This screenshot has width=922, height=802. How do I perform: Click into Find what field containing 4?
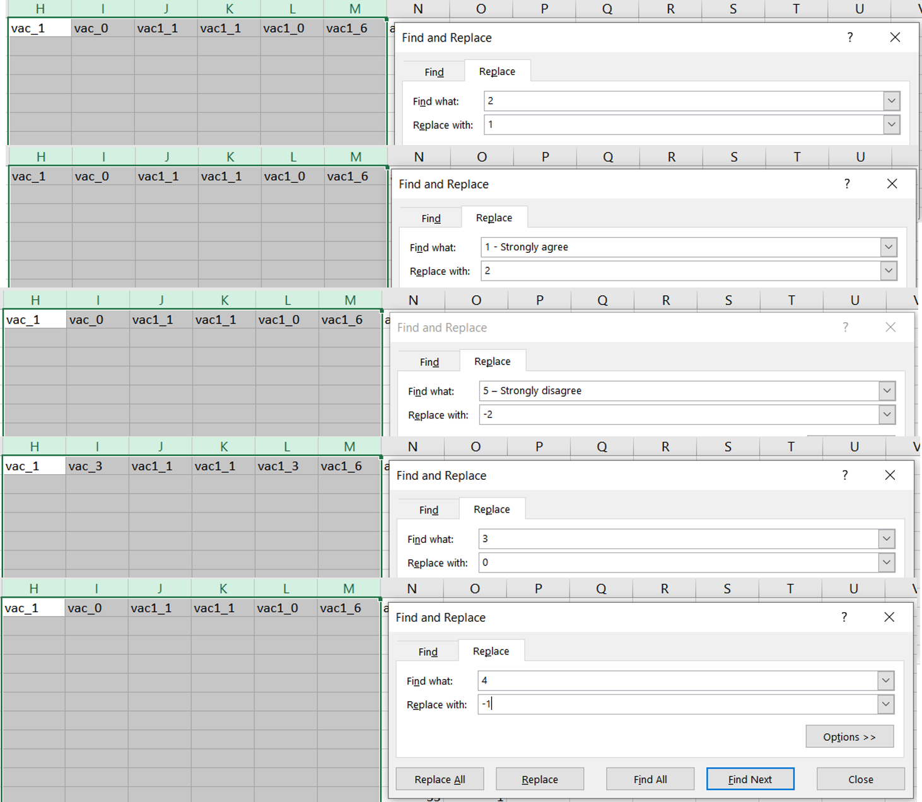[677, 680]
